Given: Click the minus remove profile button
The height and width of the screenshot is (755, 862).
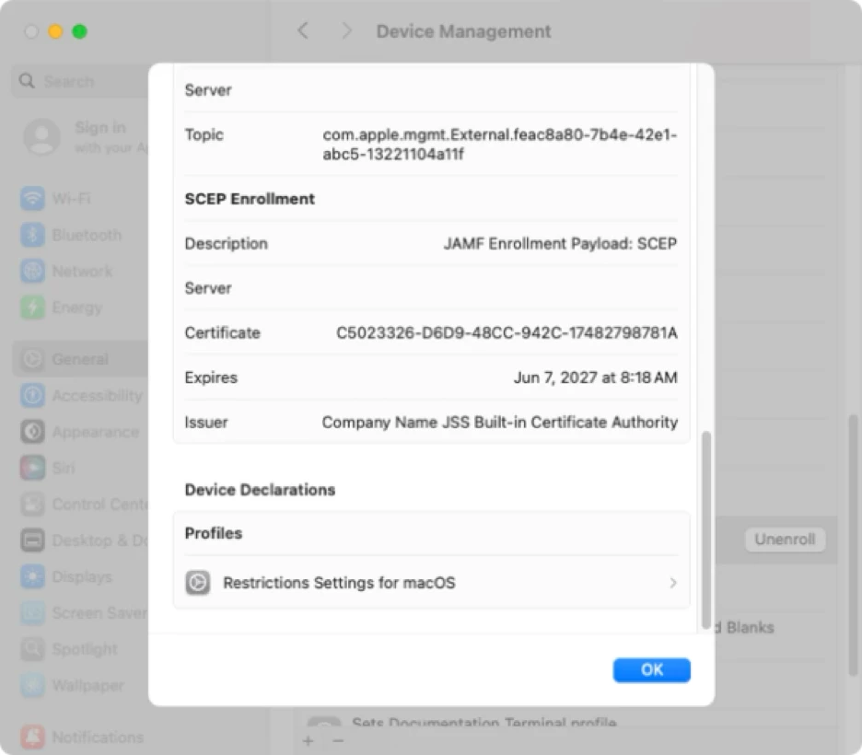Looking at the screenshot, I should coord(338,741).
